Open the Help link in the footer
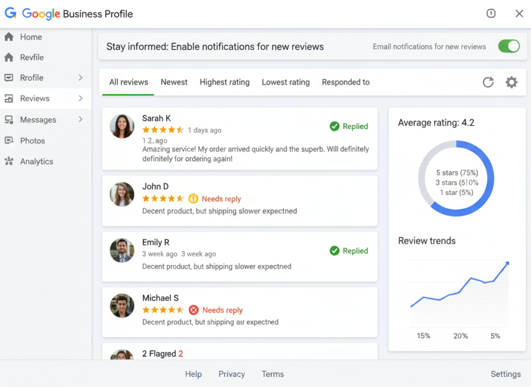531x387 pixels. [193, 374]
